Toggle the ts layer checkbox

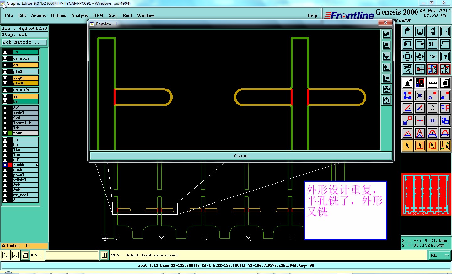[x=5, y=52]
